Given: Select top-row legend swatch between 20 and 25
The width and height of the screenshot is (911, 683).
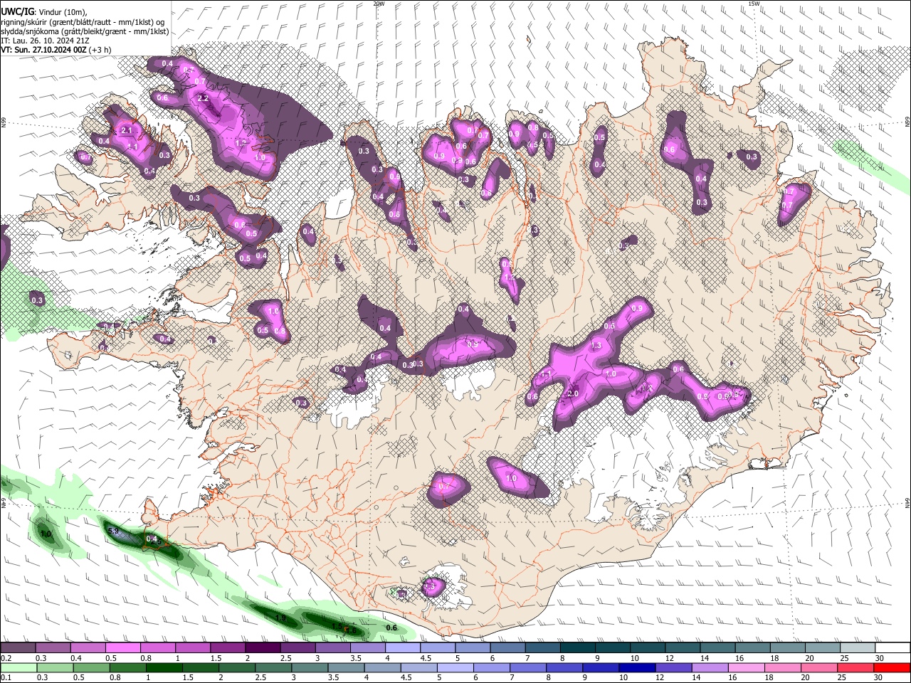Looking at the screenshot, I should 823,648.
